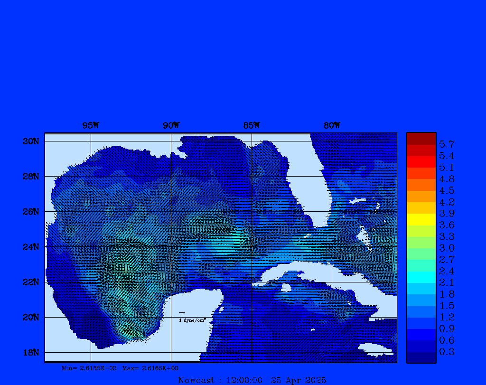This screenshot has width=486, height=385.
Task: Click the darkest navy swatch at colorbar bottom
Action: pyautogui.click(x=421, y=357)
